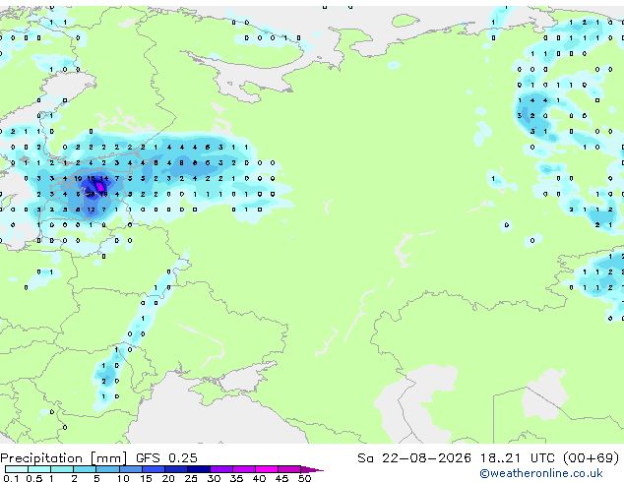Click the '20' legend scale label

click(168, 478)
